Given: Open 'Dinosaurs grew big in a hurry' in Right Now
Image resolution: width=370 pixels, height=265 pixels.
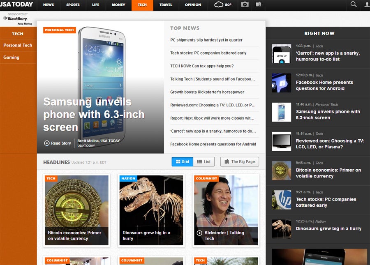Looking at the screenshot, I should 329,228.
